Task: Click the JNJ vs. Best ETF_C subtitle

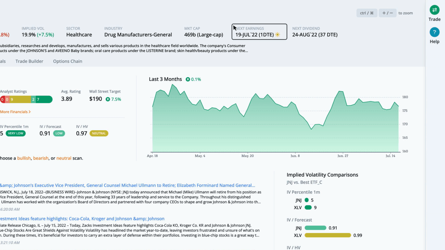Action: coord(304,182)
